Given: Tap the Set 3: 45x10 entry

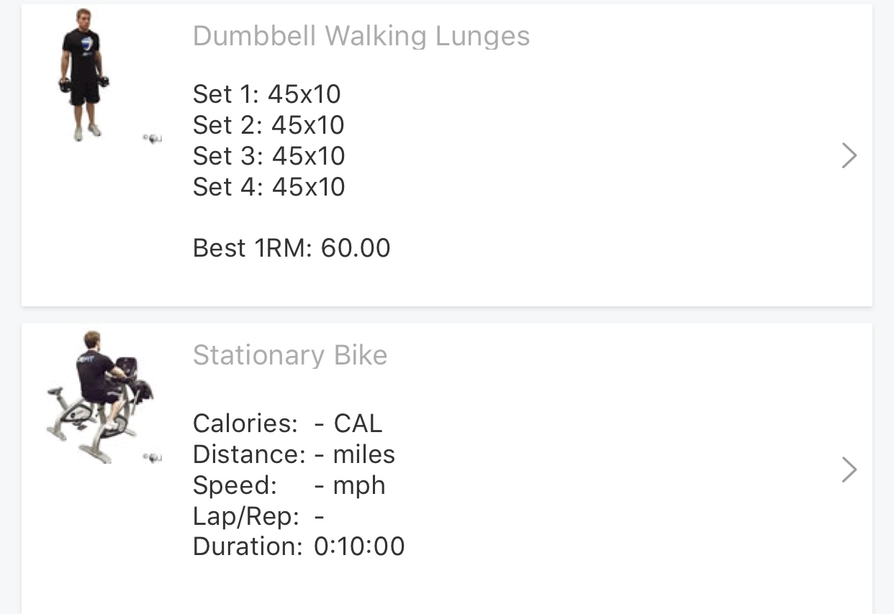Looking at the screenshot, I should tap(268, 156).
